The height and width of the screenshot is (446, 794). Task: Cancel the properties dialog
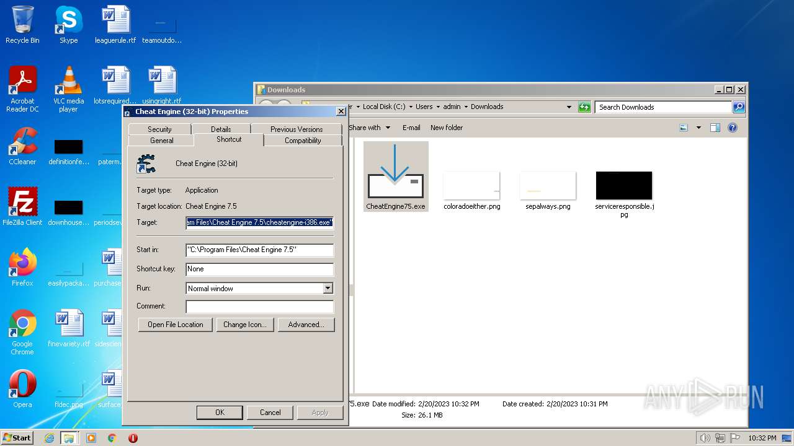point(270,413)
